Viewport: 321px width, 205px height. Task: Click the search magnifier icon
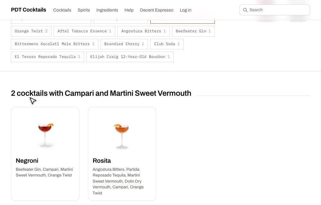pos(245,10)
